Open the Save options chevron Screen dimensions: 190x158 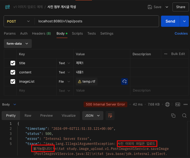tap(167, 7)
